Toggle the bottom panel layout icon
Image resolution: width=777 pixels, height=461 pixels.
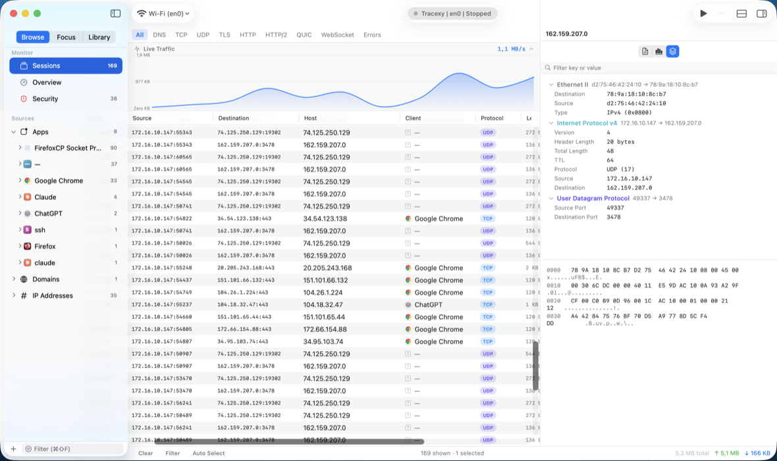741,13
